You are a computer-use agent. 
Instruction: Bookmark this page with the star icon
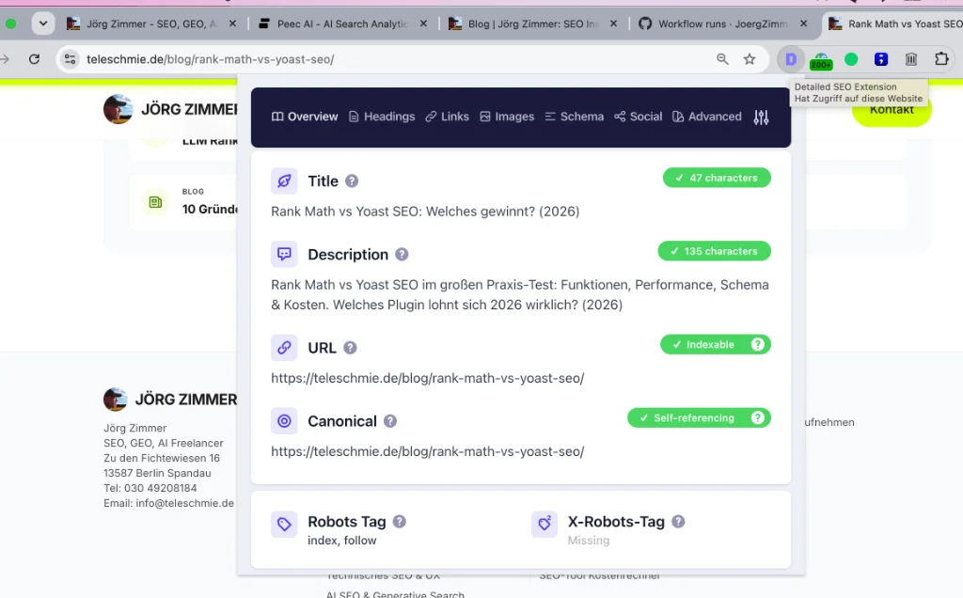click(750, 59)
